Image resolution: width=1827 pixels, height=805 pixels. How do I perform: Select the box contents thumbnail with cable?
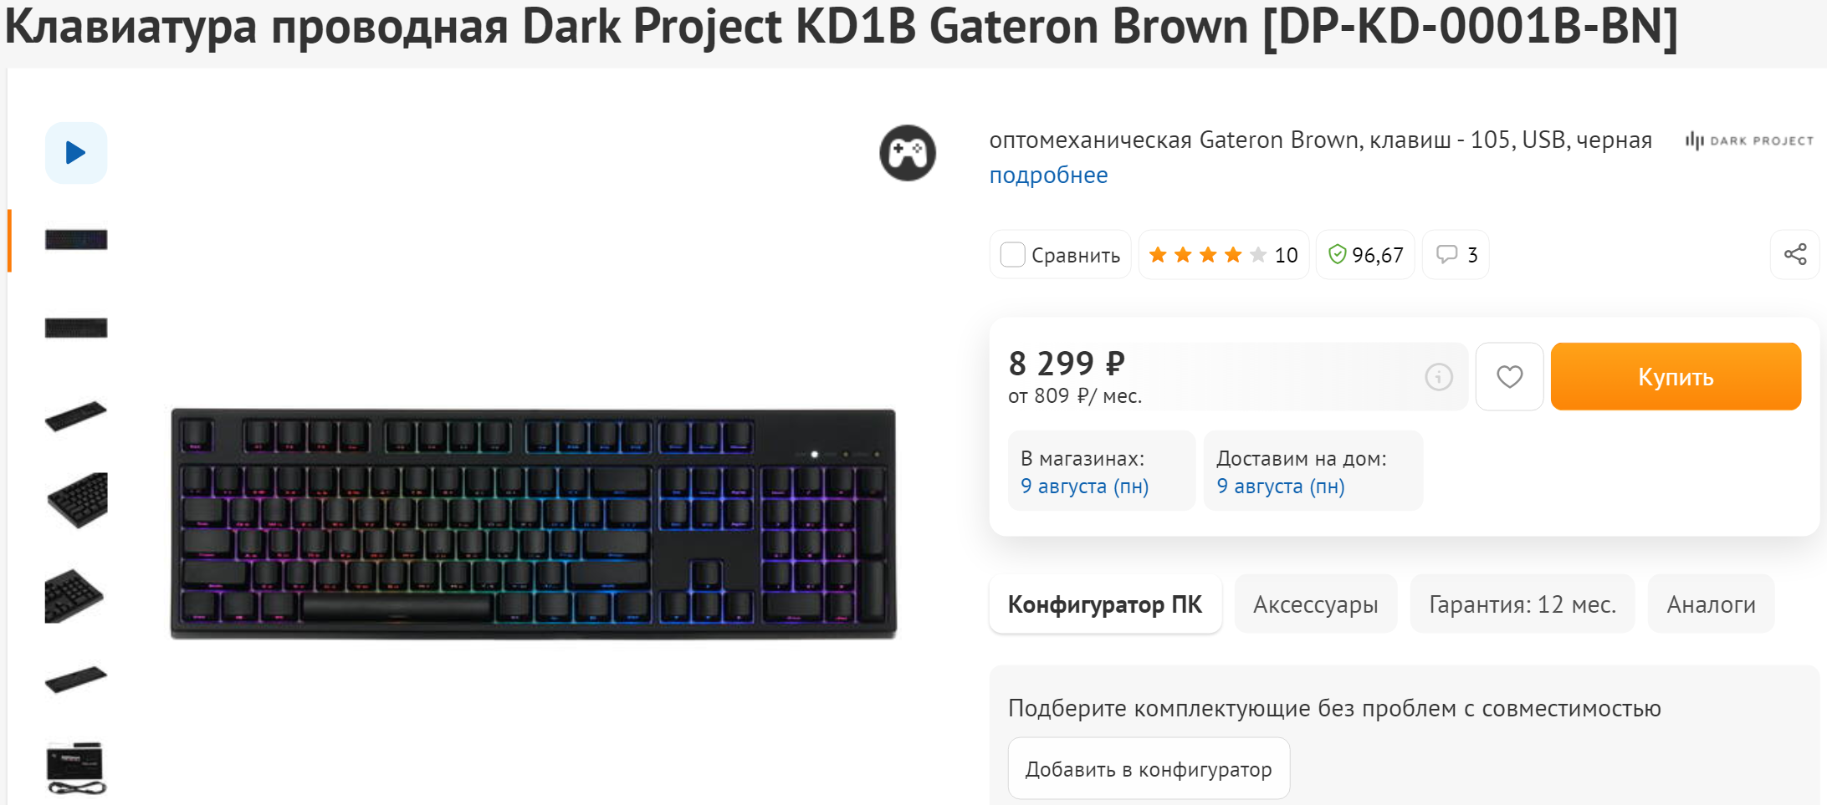(76, 767)
